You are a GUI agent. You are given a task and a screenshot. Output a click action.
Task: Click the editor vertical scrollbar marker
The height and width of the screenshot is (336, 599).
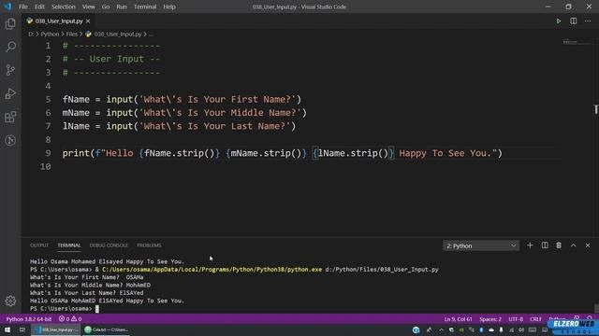pos(595,109)
